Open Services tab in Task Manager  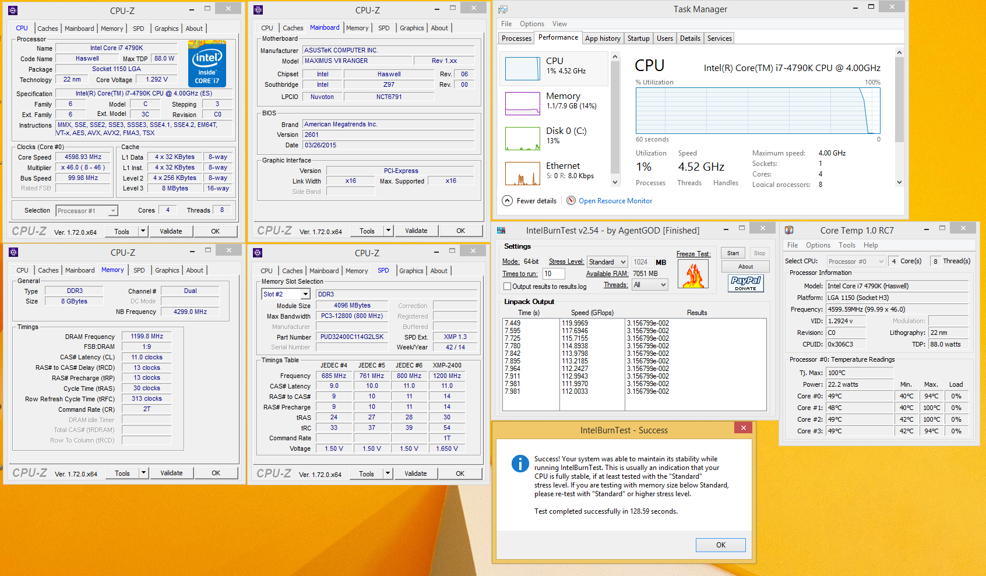pyautogui.click(x=719, y=38)
